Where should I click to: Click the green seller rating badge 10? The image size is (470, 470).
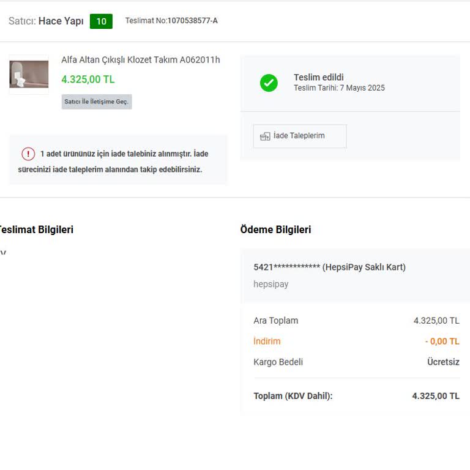pos(101,21)
